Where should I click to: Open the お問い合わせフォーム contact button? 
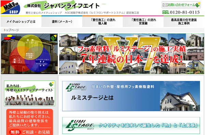click(181, 5)
